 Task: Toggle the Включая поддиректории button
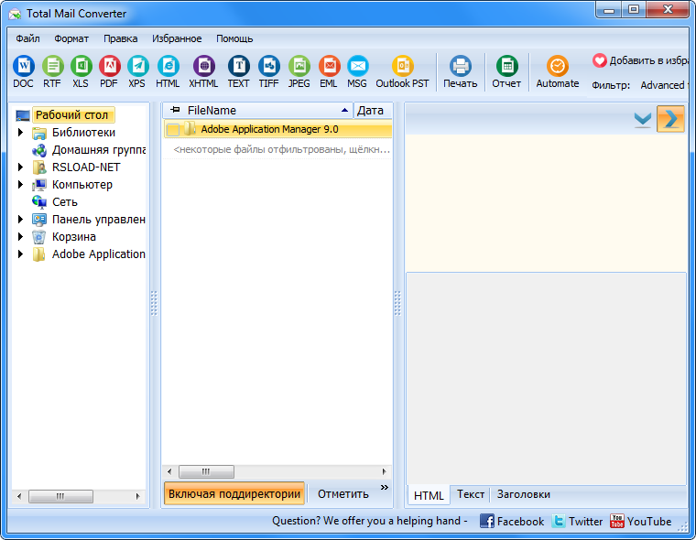coord(234,493)
